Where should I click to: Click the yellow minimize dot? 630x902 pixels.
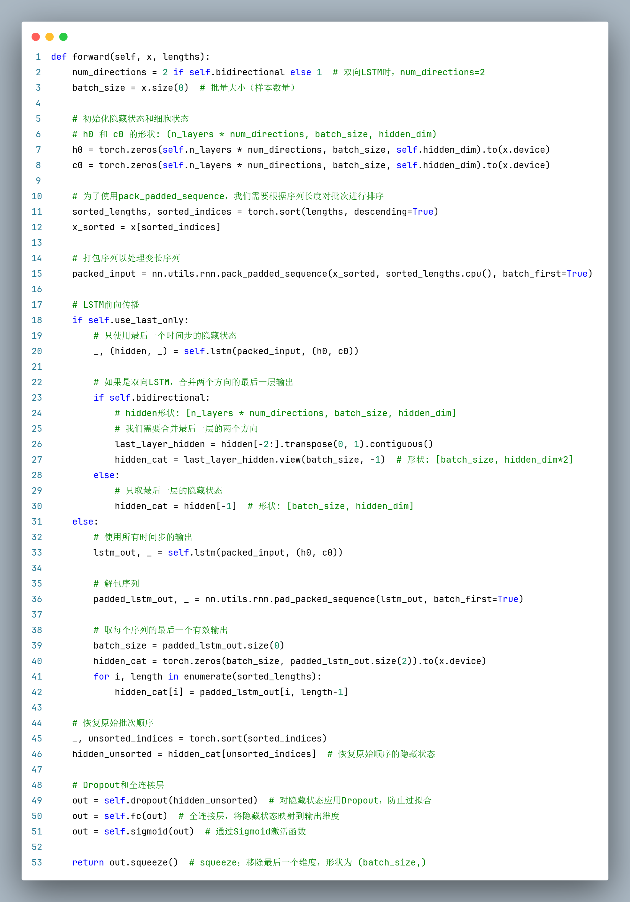coord(50,37)
